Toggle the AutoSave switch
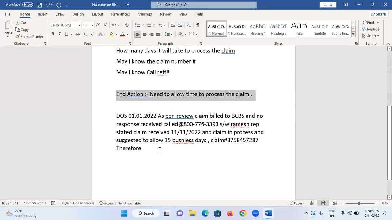The image size is (392, 220). click(x=28, y=5)
